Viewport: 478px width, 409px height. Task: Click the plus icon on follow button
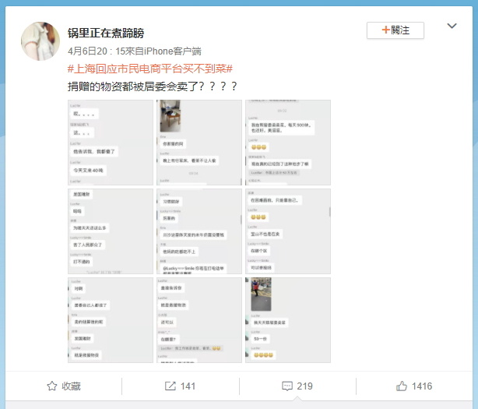[385, 30]
